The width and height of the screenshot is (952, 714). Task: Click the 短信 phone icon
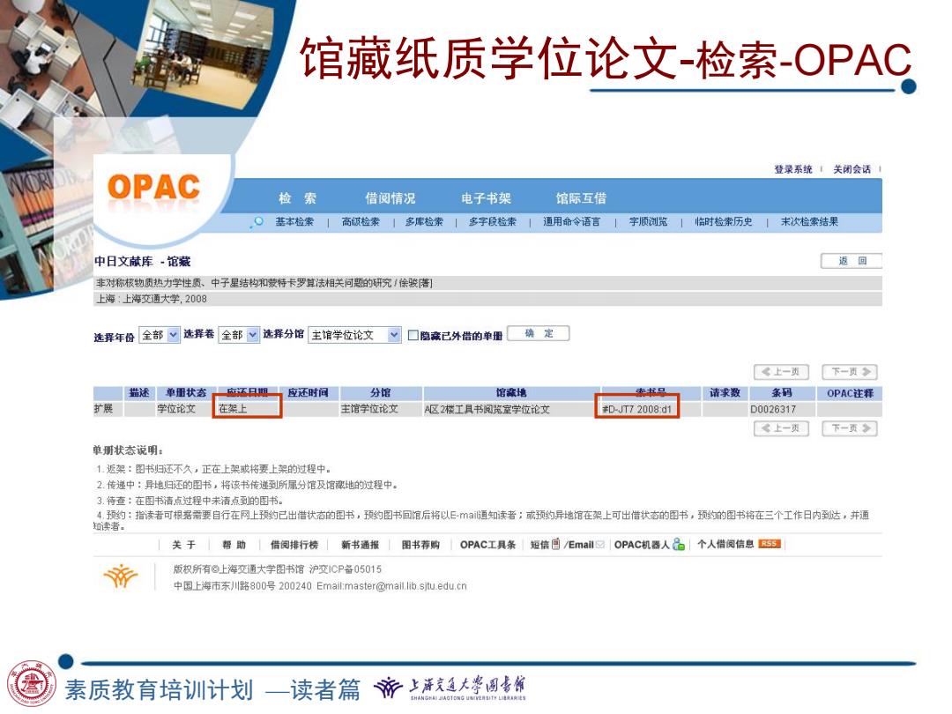(x=555, y=544)
